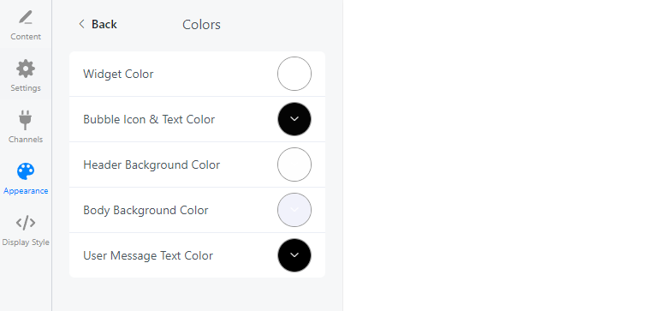This screenshot has width=660, height=311.
Task: Expand the User Message Text Color picker
Action: 294,255
